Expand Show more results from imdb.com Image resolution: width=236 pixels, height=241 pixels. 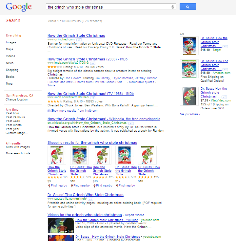click(73, 111)
